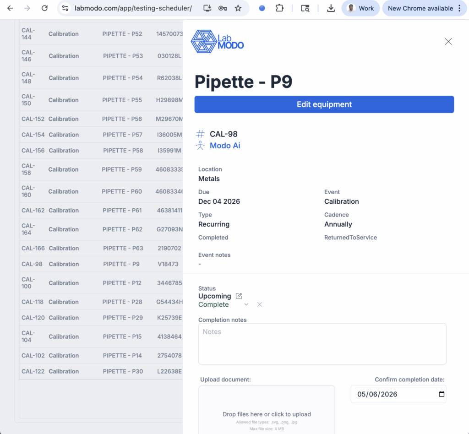Click into the Completion notes field

(x=322, y=344)
